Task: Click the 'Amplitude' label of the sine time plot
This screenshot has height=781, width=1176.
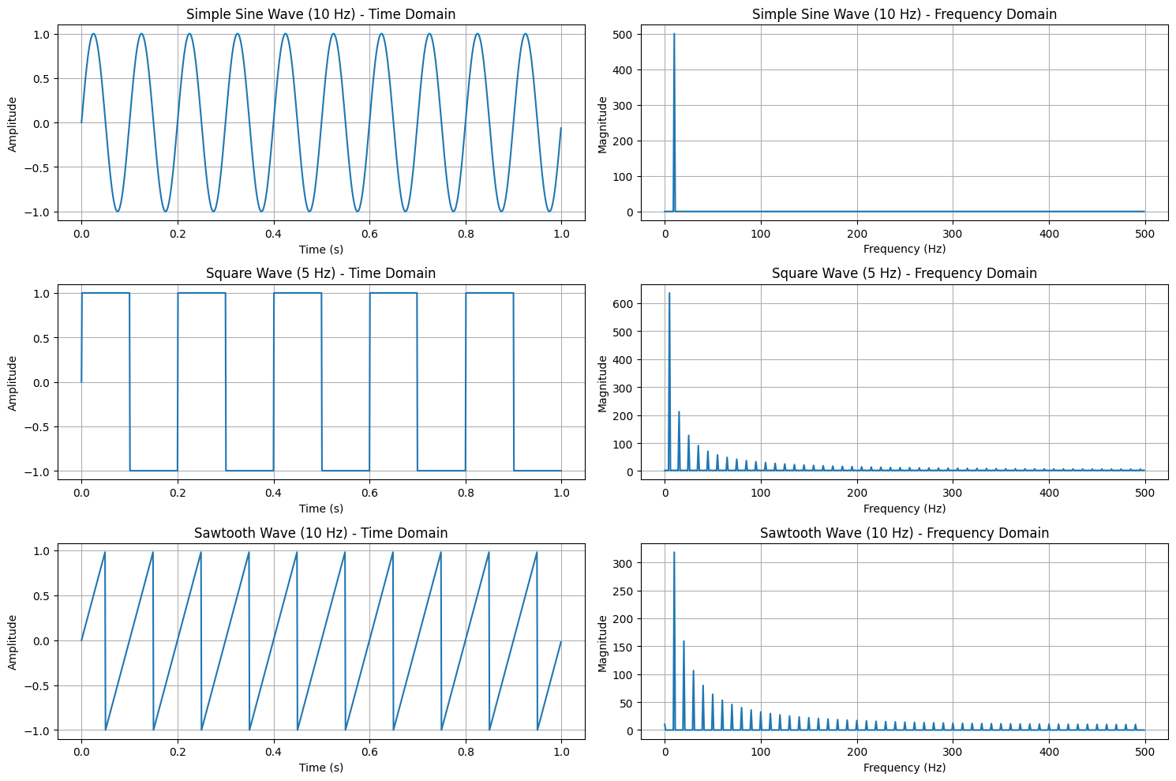Action: pyautogui.click(x=13, y=124)
